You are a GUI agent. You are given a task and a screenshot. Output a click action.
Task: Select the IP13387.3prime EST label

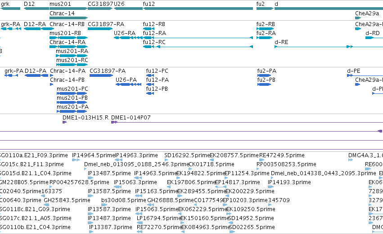point(110,227)
